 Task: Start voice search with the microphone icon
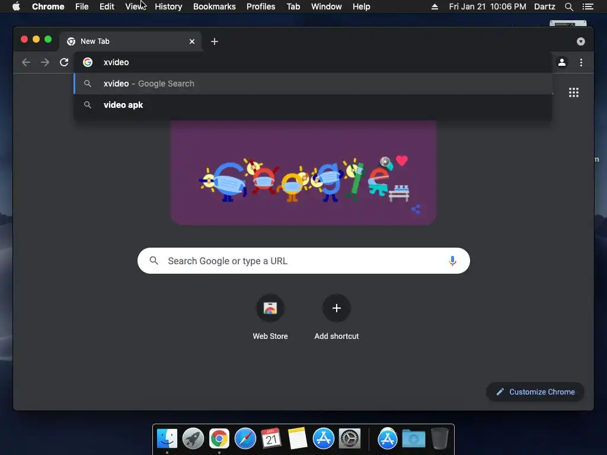452,261
